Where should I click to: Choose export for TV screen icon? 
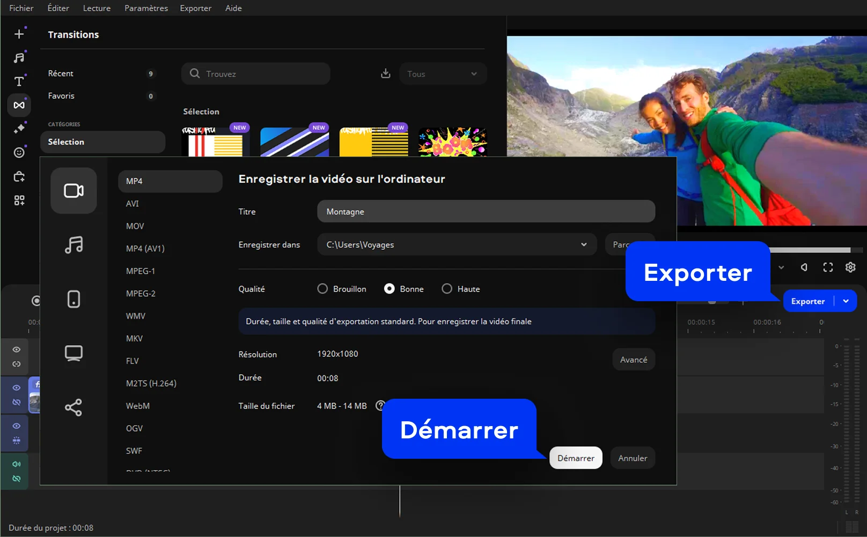click(x=74, y=353)
